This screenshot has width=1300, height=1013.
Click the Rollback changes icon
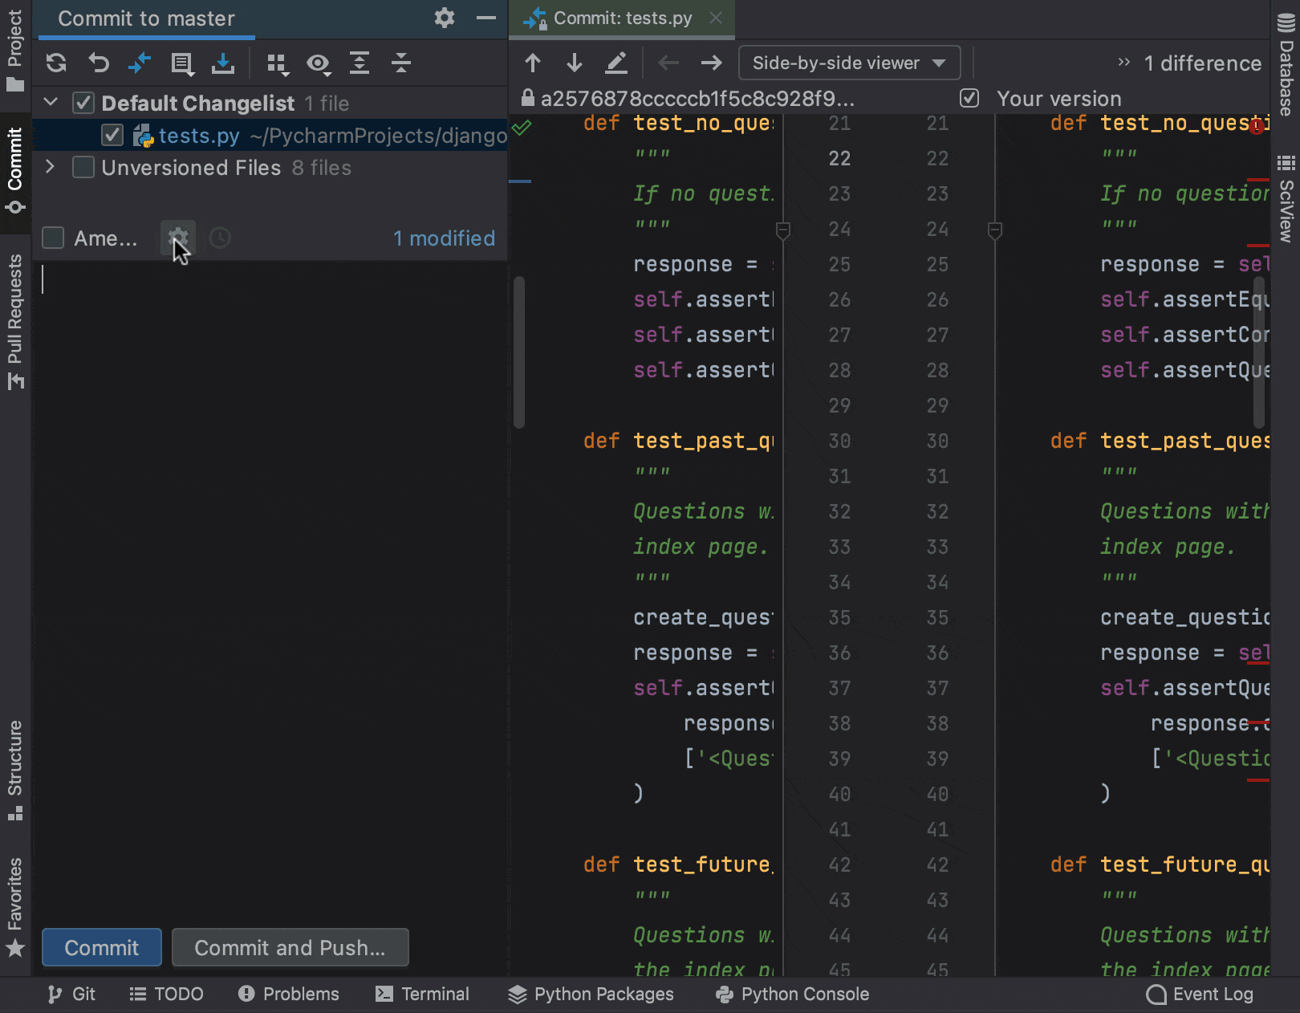[98, 63]
